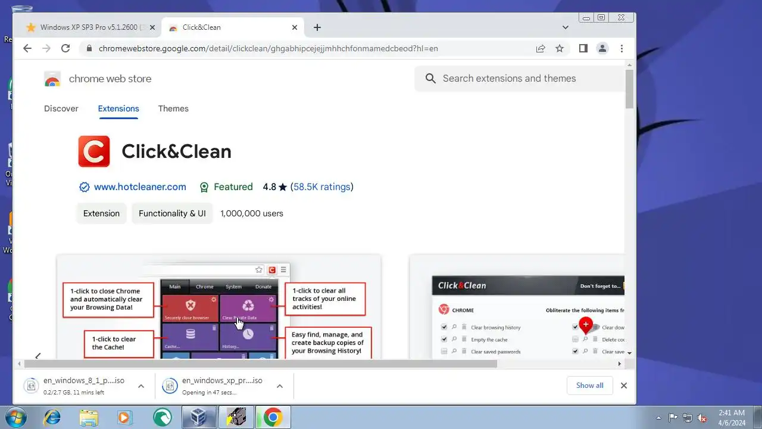
Task: Click the muted volume tray icon
Action: coord(702,418)
